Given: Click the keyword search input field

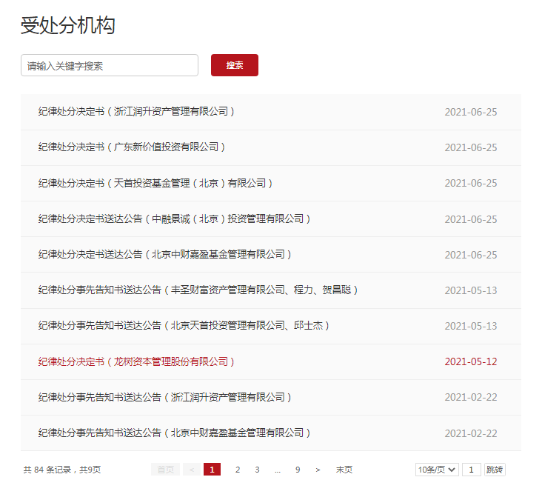Looking at the screenshot, I should pyautogui.click(x=110, y=65).
